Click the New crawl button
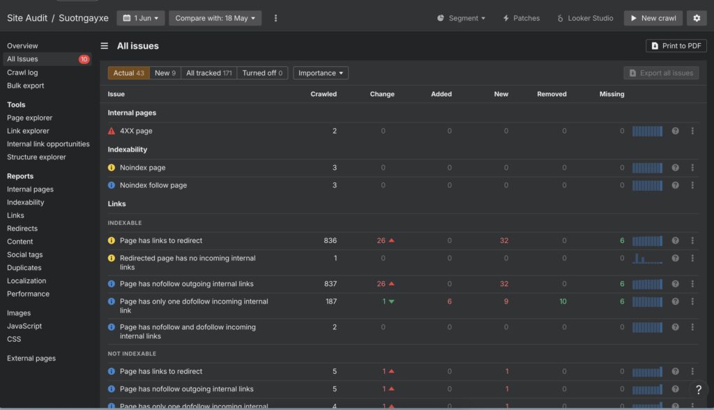Image resolution: width=714 pixels, height=410 pixels. coord(653,18)
